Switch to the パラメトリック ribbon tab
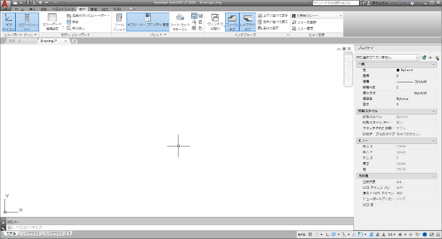Image resolution: width=442 pixels, height=239 pixels. [x=63, y=9]
